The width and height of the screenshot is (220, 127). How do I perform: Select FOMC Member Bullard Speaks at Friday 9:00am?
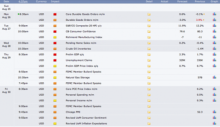(83, 106)
